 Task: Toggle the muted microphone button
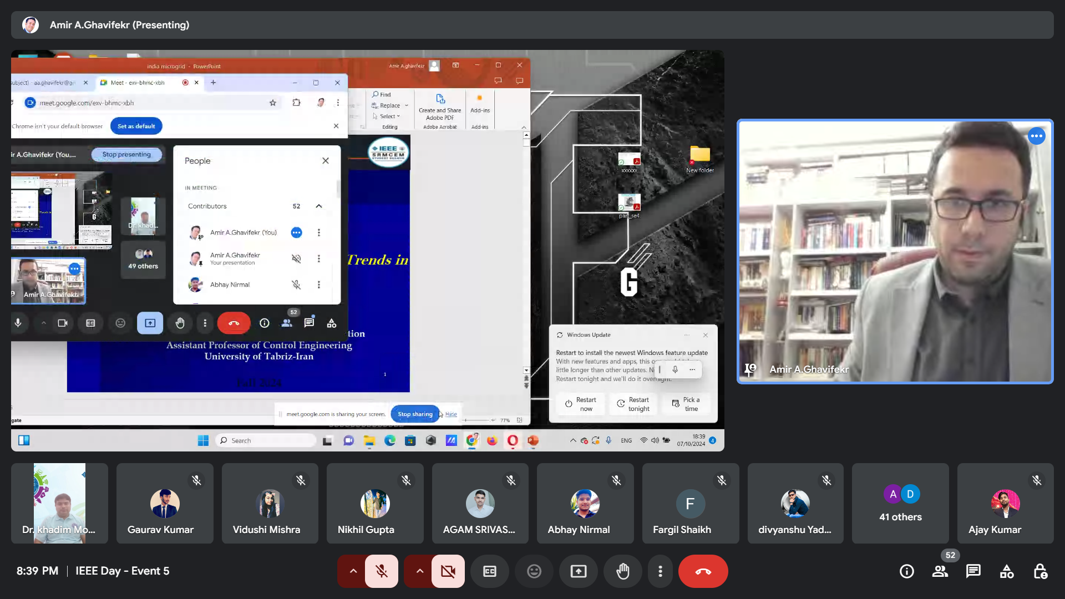tap(382, 571)
